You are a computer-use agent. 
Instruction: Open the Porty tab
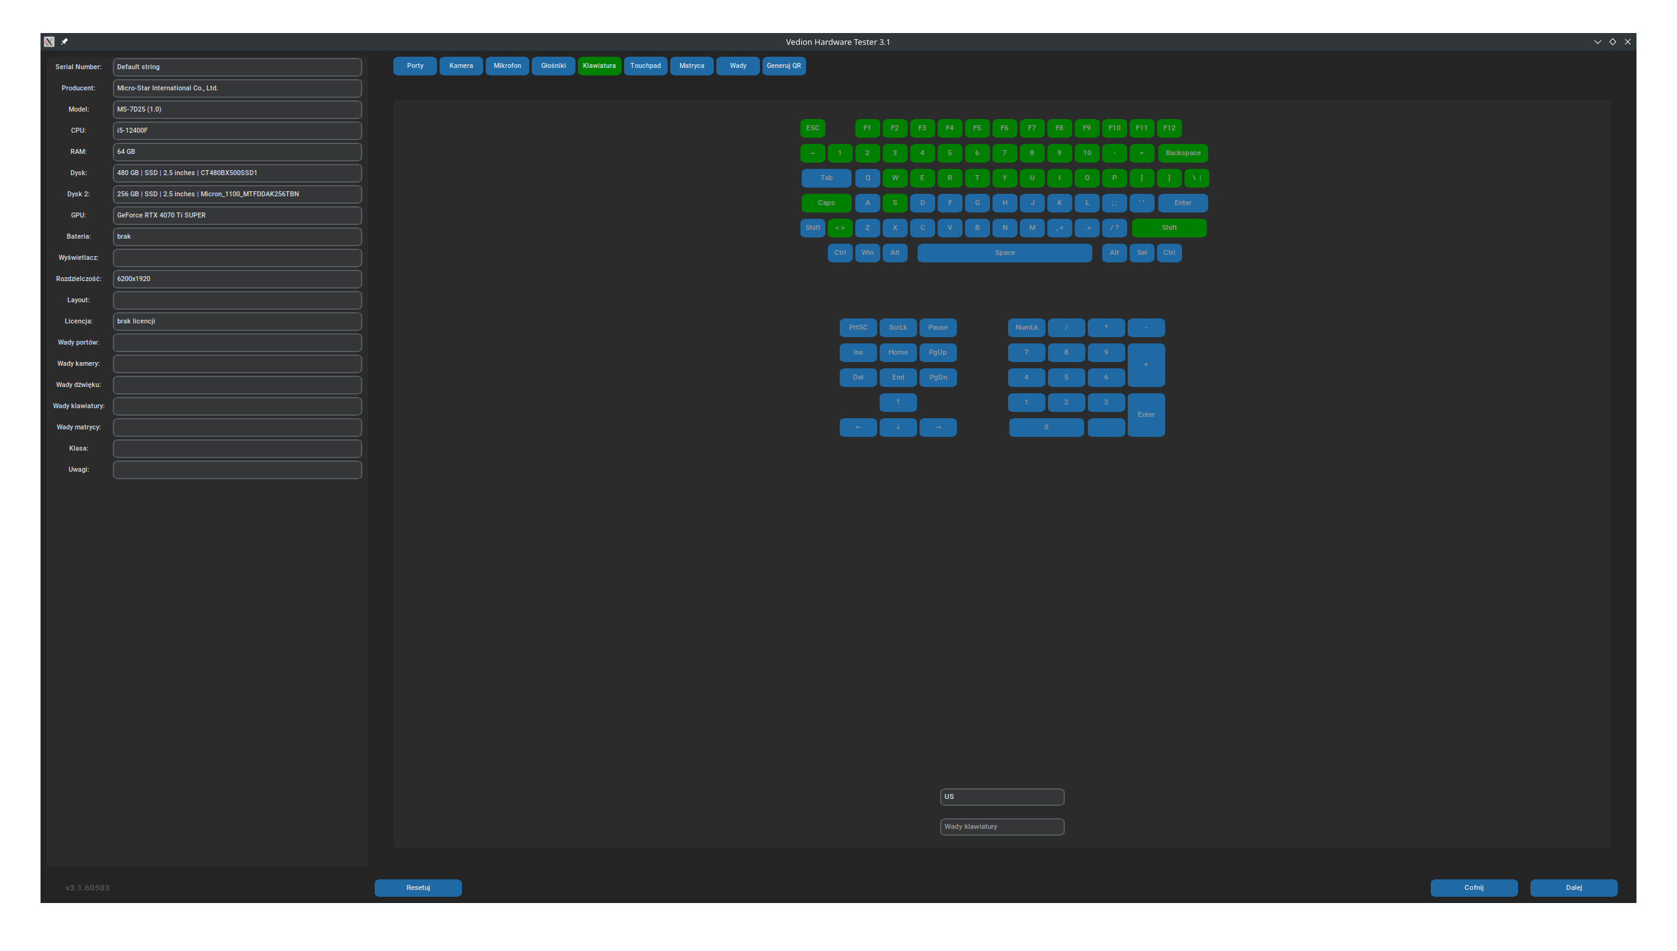pyautogui.click(x=415, y=66)
